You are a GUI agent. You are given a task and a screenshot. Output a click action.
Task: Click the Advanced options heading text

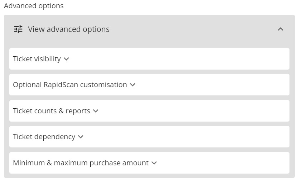point(34,6)
